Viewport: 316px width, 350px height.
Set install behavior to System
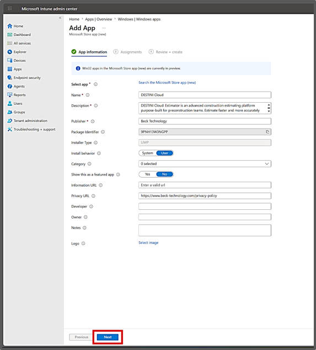tap(147, 153)
